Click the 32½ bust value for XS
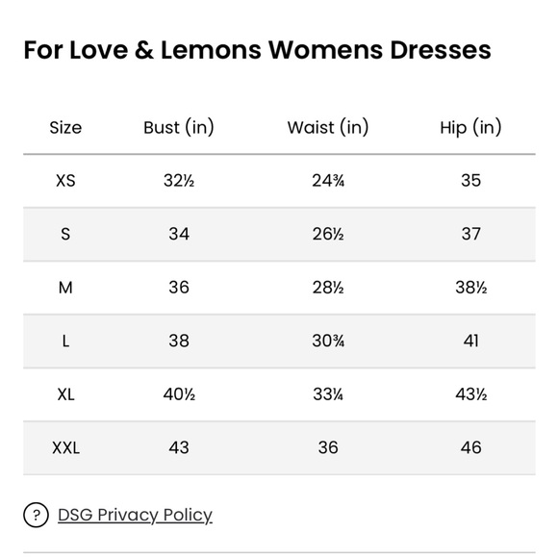The image size is (558, 558). pyautogui.click(x=179, y=181)
